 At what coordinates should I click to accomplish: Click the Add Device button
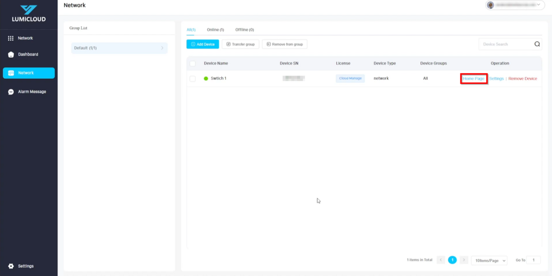[x=203, y=44]
